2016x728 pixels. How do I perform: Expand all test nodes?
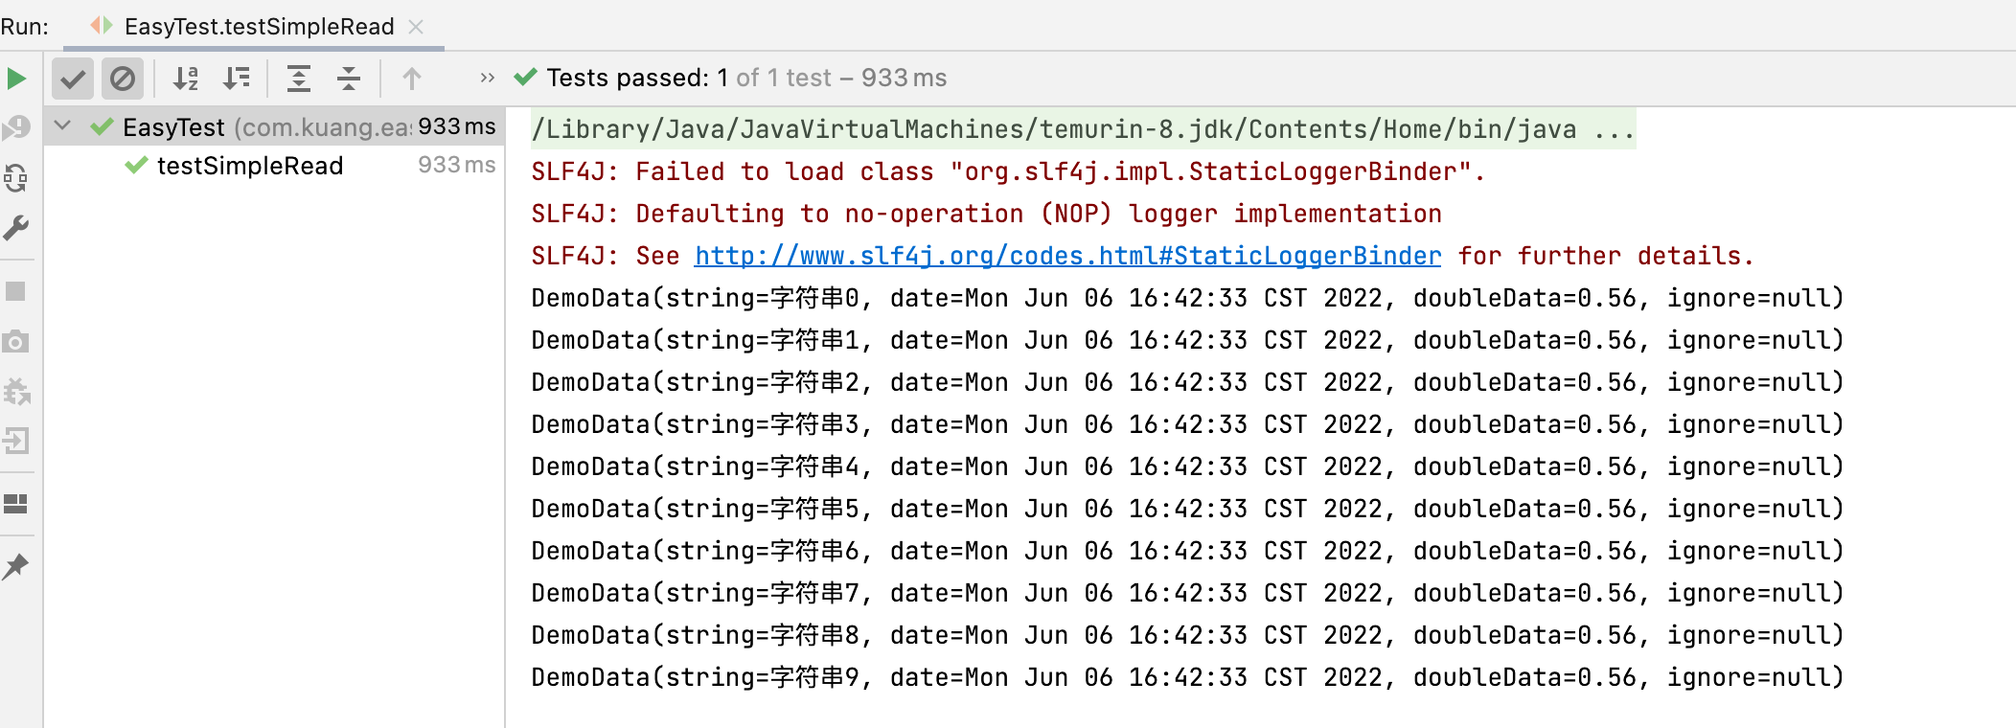299,79
